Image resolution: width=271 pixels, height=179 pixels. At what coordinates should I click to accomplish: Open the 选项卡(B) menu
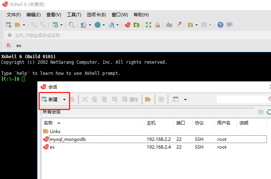pos(96,15)
